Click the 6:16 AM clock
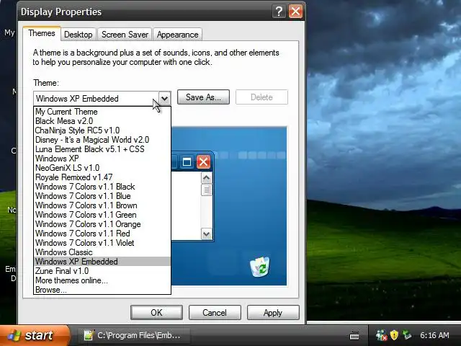This screenshot has height=346, width=461. pyautogui.click(x=434, y=335)
